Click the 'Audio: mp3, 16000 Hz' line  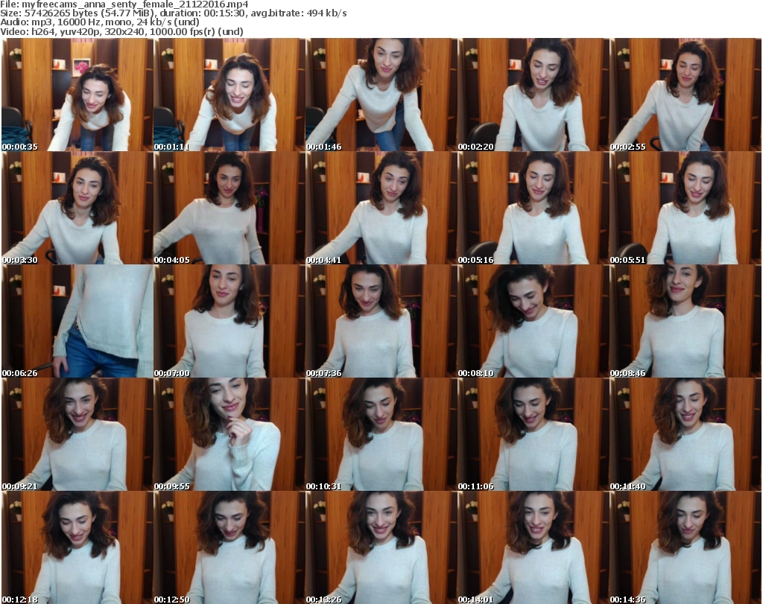[x=100, y=22]
